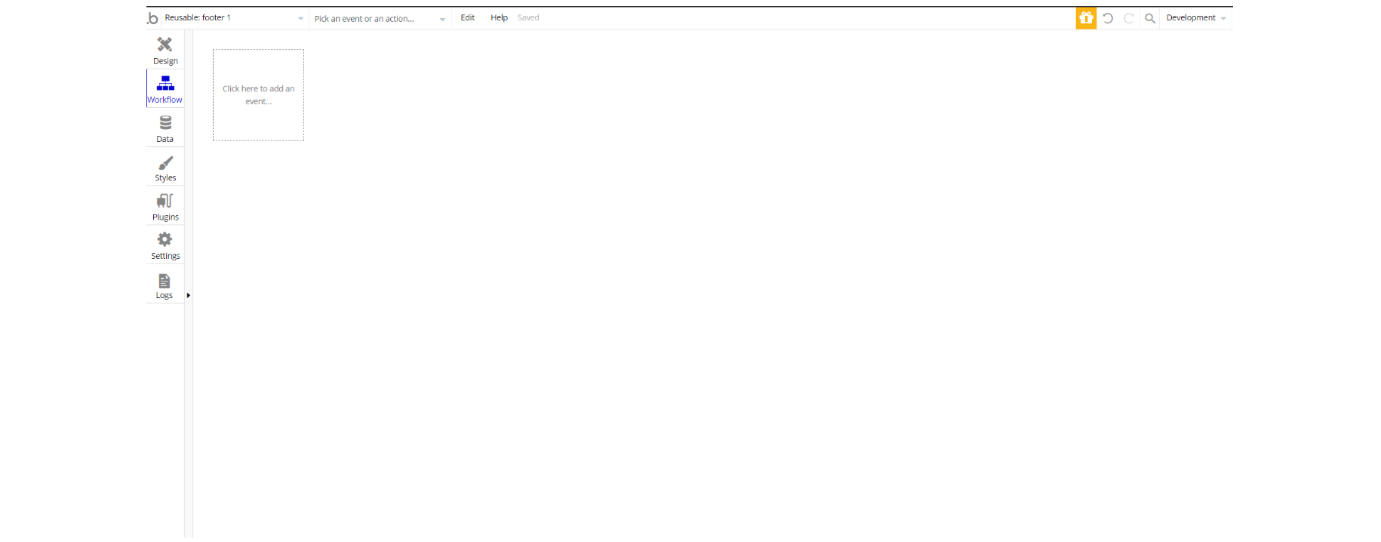This screenshot has width=1381, height=542.
Task: Expand the Logs panel side arrow
Action: click(188, 295)
